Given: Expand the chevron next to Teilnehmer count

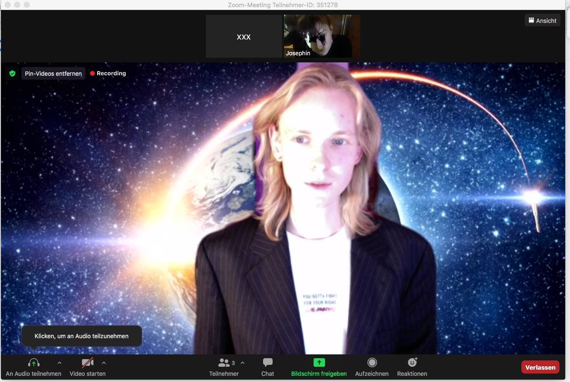Looking at the screenshot, I should [243, 363].
